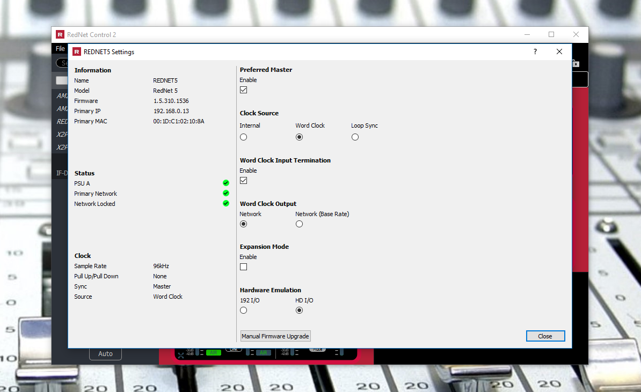Click the Source value Word Clock

(x=167, y=297)
